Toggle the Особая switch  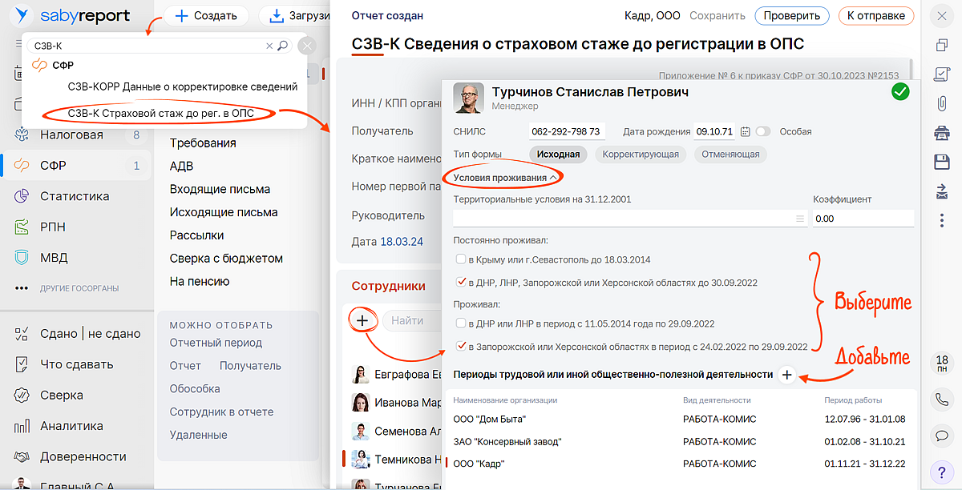point(762,132)
